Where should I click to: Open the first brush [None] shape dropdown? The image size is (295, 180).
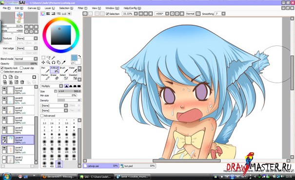[66, 105]
